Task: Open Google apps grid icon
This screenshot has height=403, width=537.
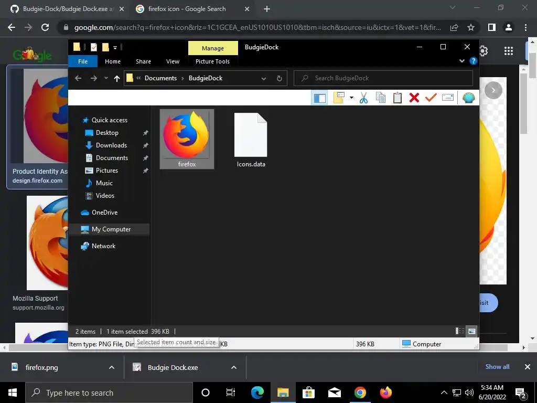Action: [509, 51]
